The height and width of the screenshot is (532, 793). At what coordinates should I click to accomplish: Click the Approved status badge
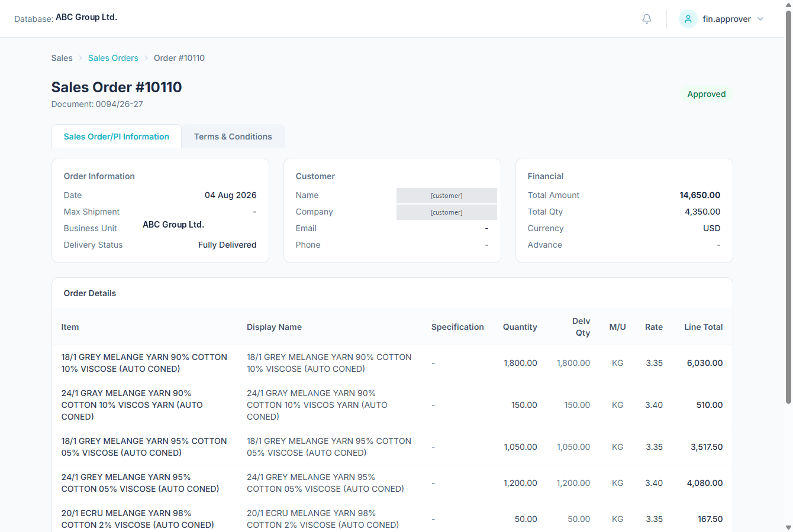pyautogui.click(x=707, y=94)
